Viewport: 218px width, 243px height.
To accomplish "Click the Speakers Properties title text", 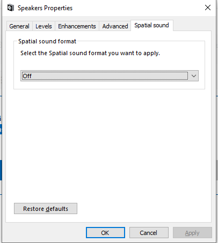I will click(x=45, y=8).
